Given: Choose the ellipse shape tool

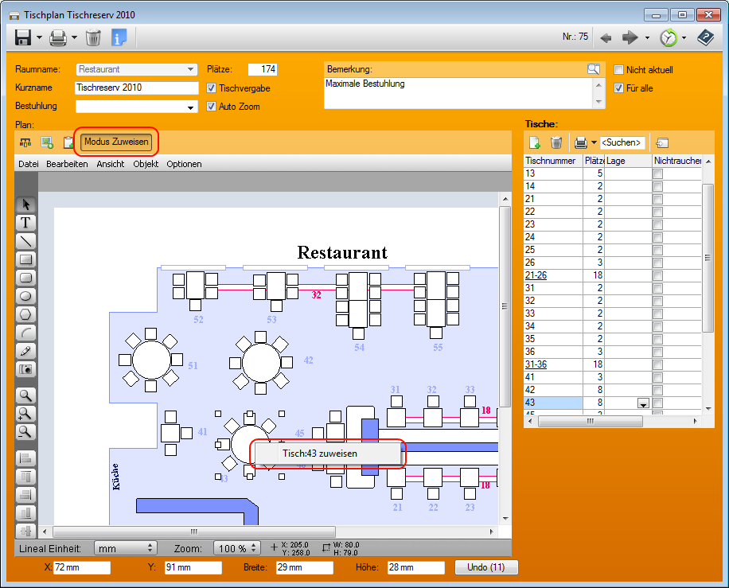Looking at the screenshot, I should pos(25,296).
